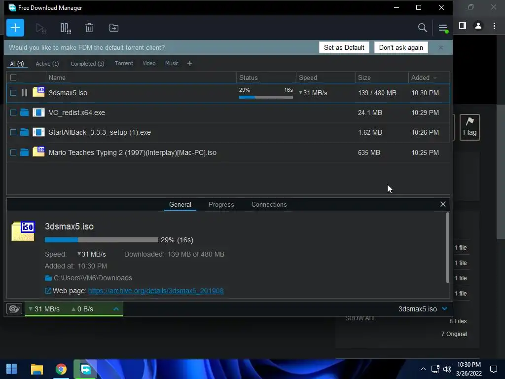Screen dimensions: 505x379
Task: Open archive.org web page link
Action: tap(156, 291)
